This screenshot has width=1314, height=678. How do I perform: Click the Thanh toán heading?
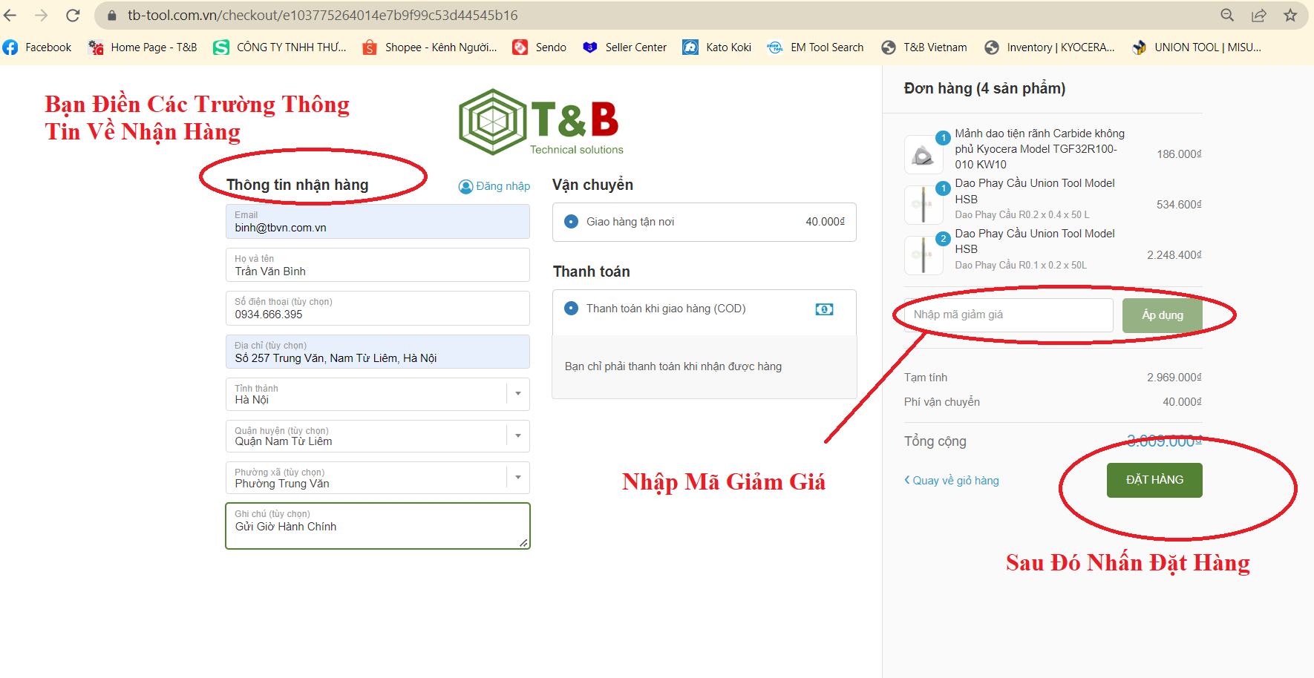pyautogui.click(x=592, y=271)
